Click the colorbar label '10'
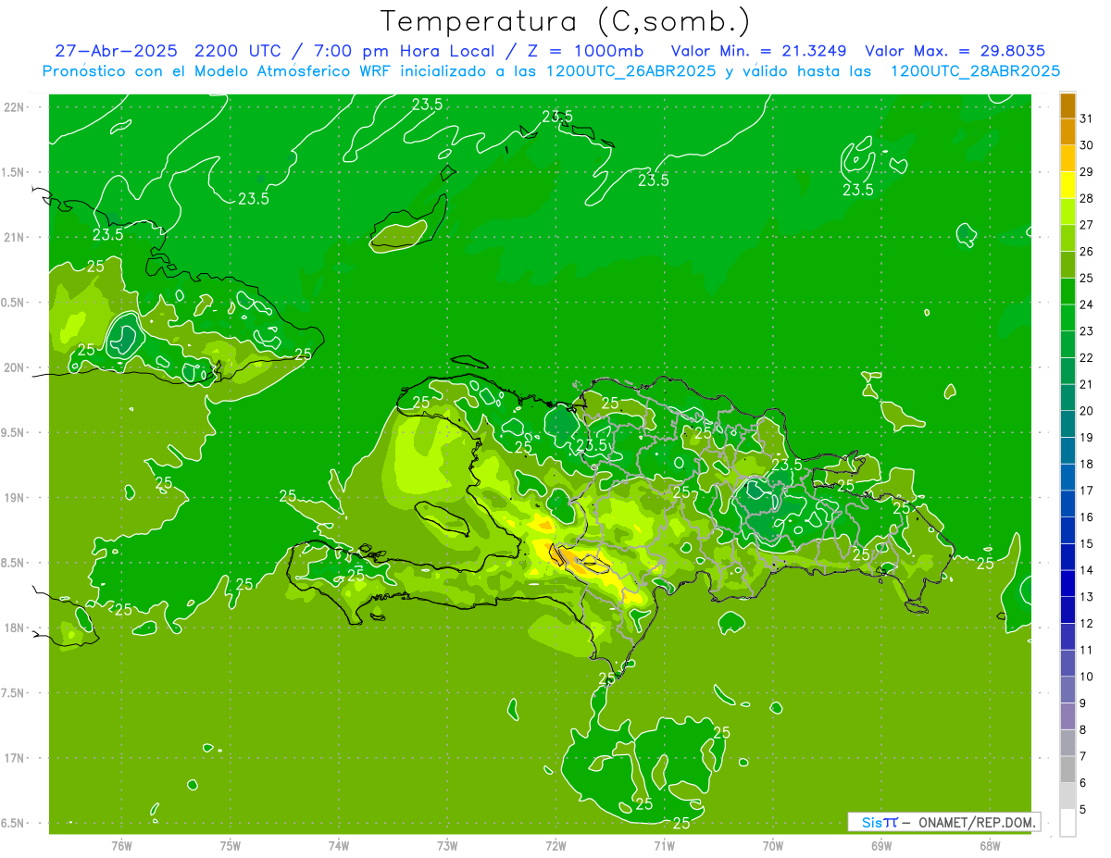The width and height of the screenshot is (1111, 858). click(x=1087, y=677)
